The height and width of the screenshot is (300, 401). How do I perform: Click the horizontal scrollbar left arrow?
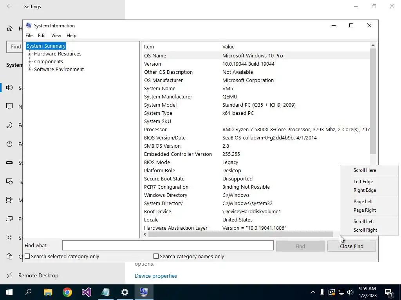(x=145, y=234)
